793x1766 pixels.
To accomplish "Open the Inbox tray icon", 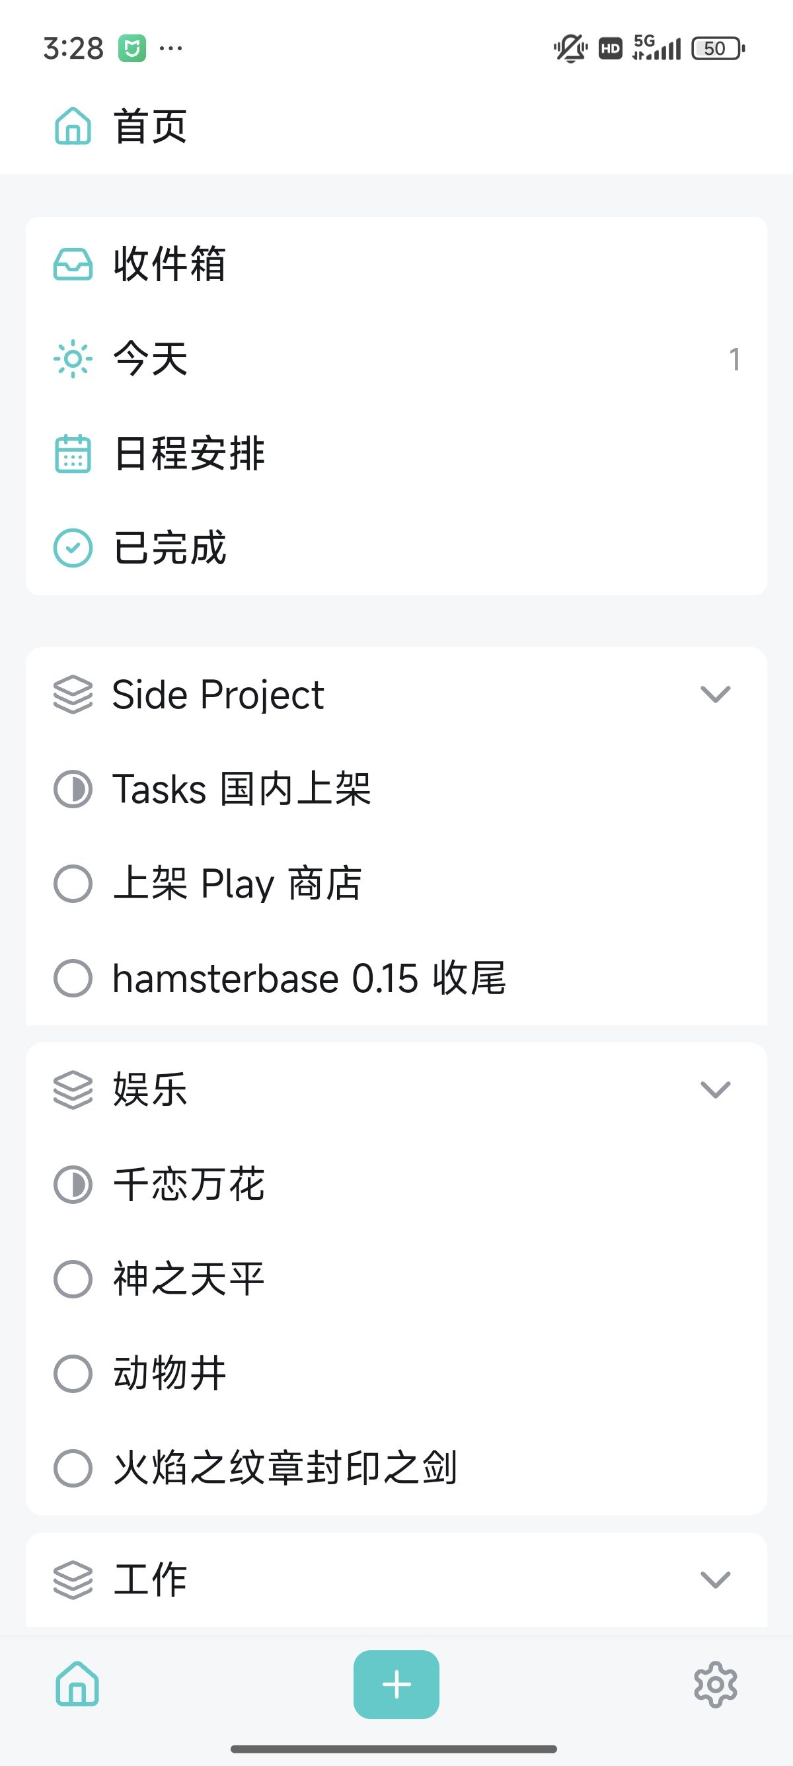I will [73, 264].
